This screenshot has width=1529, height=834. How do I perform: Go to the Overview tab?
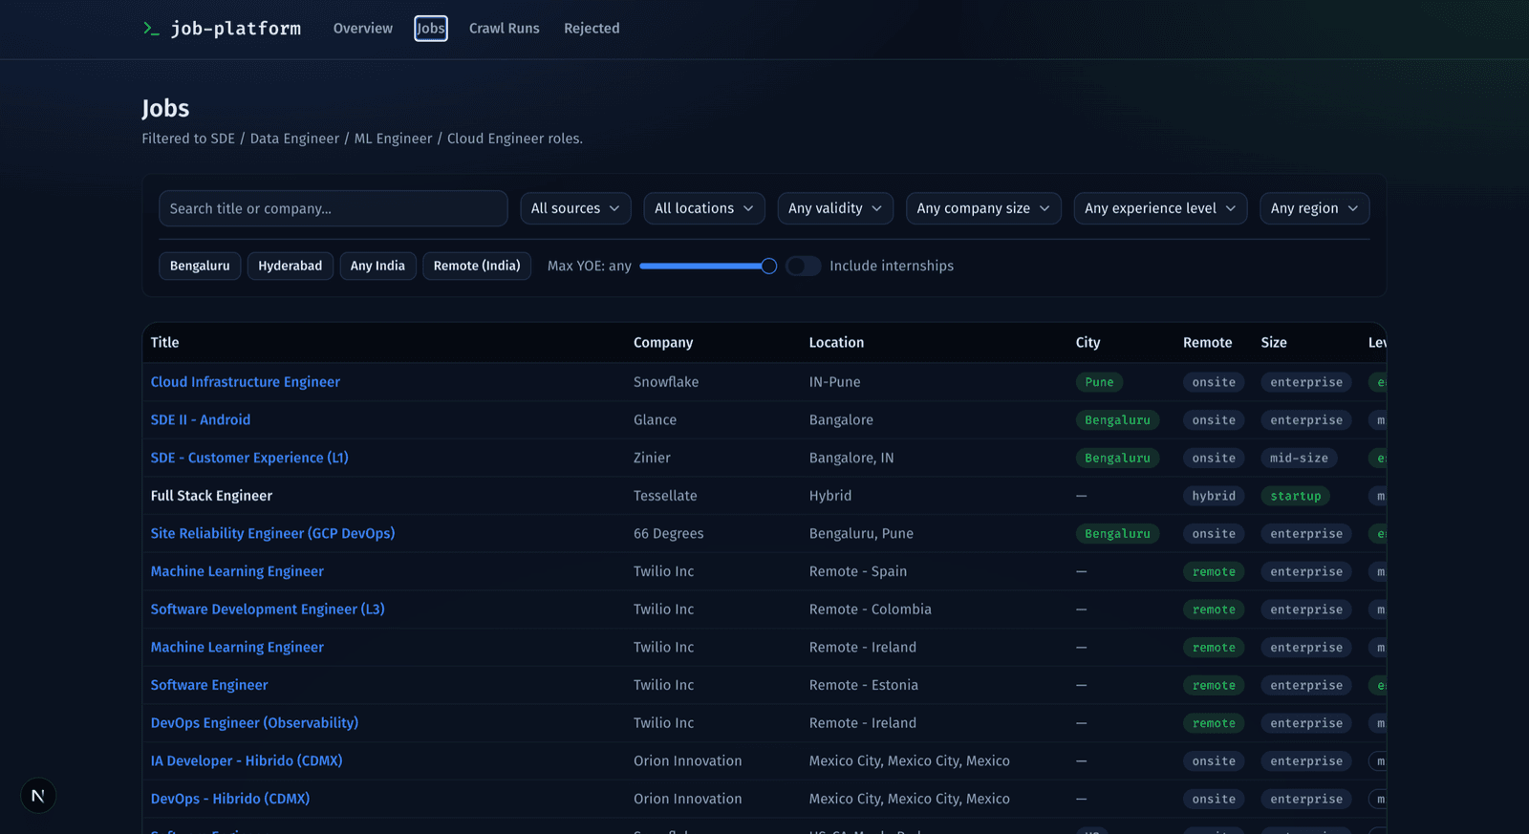click(x=363, y=29)
